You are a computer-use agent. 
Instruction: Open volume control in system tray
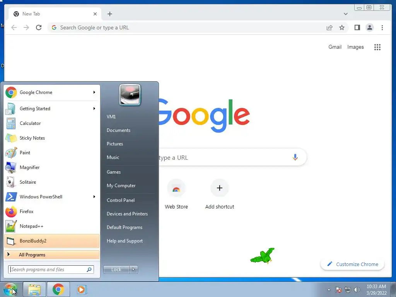[x=357, y=290]
